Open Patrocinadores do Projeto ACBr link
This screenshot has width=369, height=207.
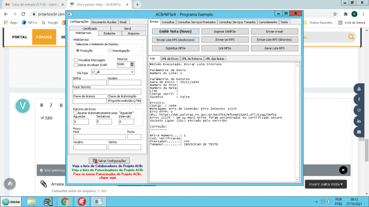107,170
